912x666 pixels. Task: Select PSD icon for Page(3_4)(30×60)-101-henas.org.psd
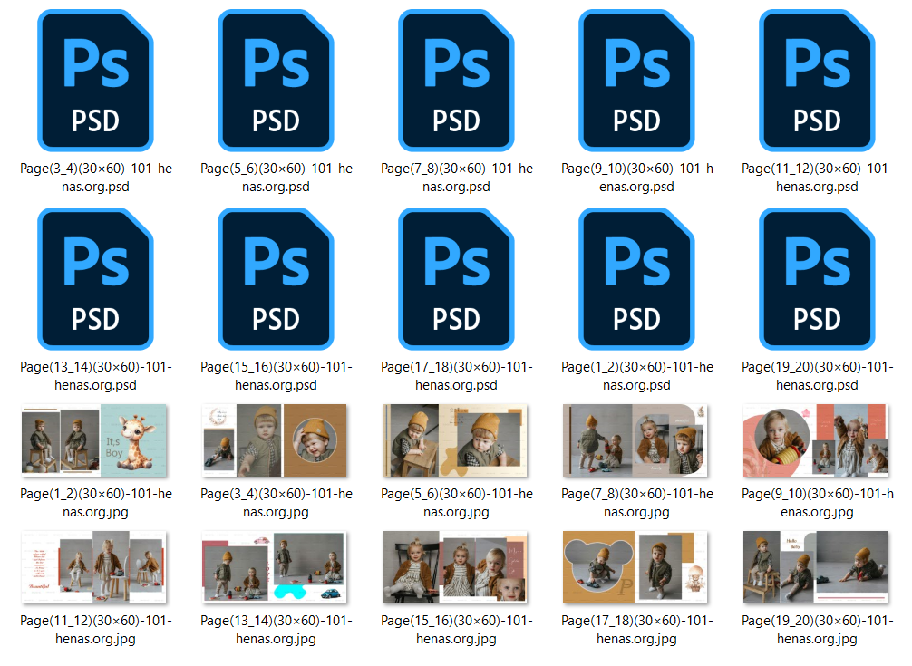(95, 81)
